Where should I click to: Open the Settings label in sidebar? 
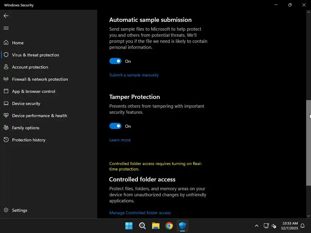(20, 210)
